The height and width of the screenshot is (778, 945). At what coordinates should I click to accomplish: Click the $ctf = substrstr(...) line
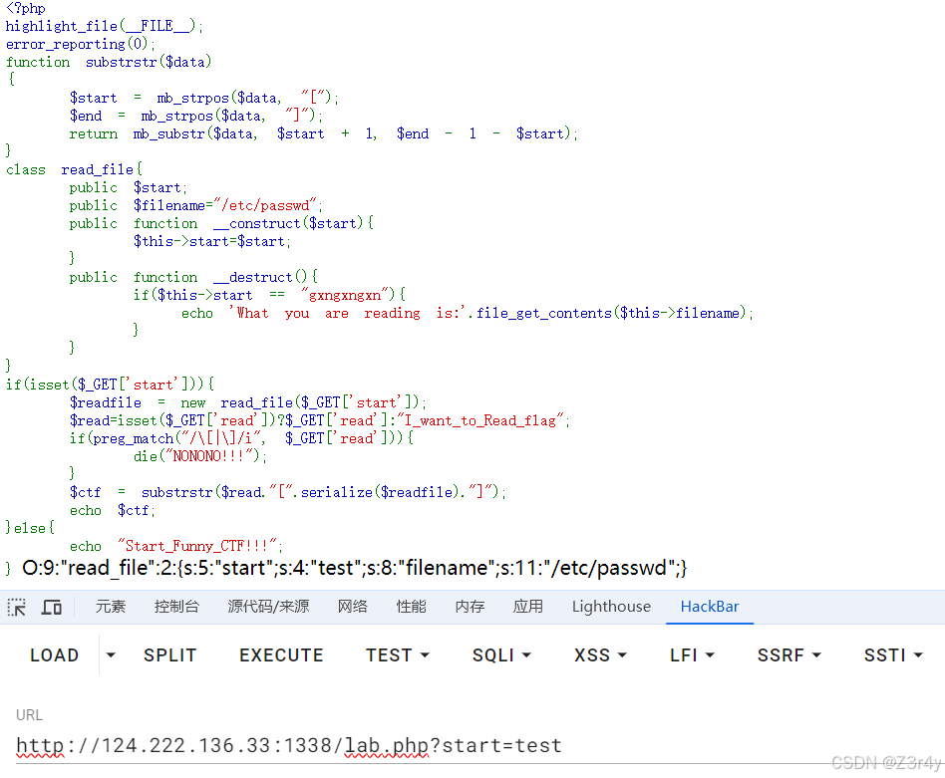(287, 492)
